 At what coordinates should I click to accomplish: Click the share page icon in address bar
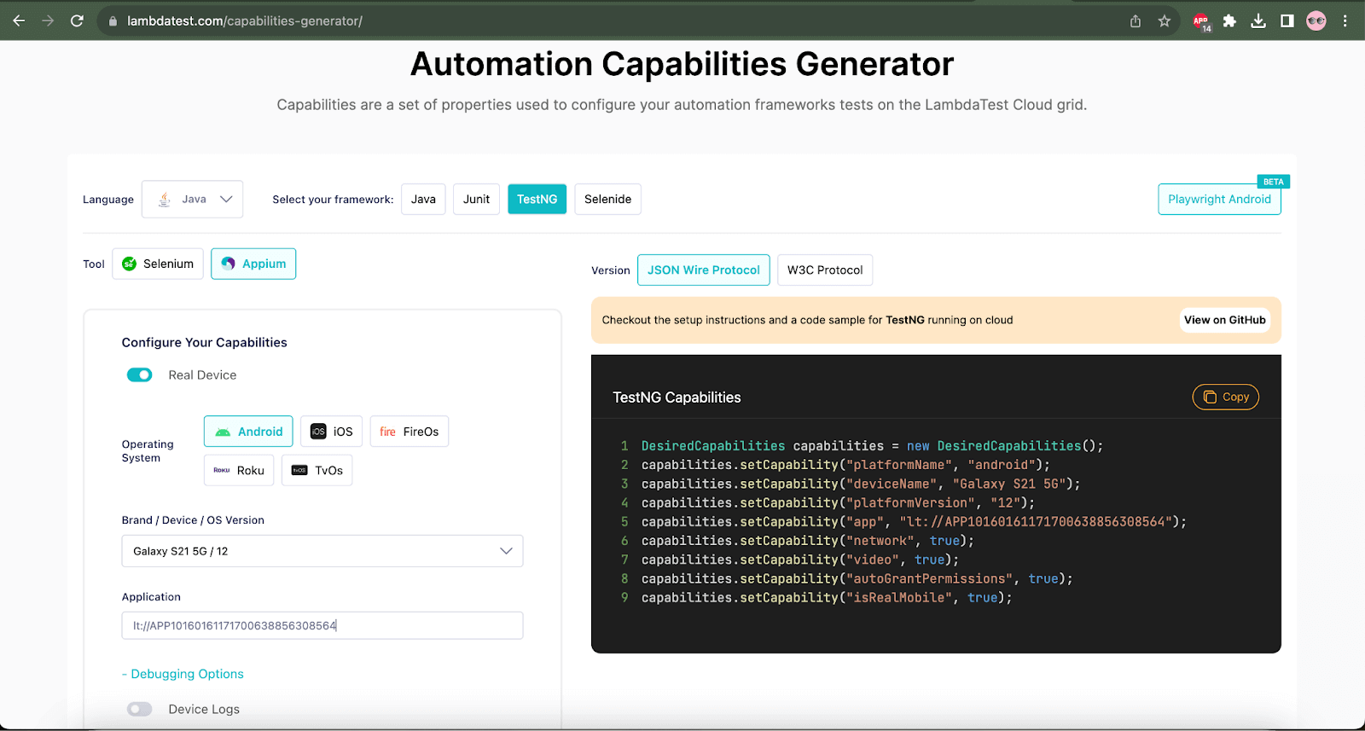click(x=1136, y=21)
